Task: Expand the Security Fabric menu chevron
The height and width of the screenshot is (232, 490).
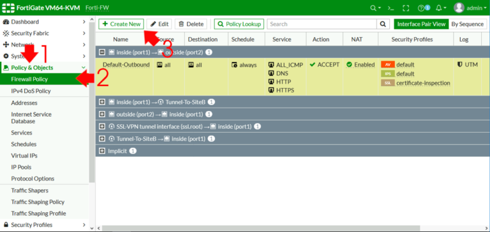Action: tap(84, 33)
